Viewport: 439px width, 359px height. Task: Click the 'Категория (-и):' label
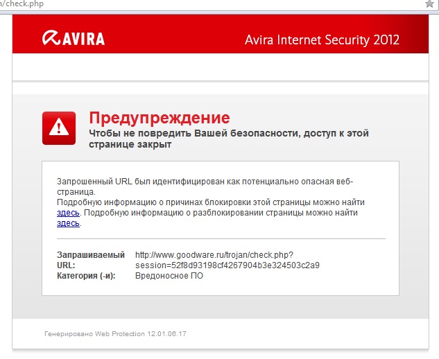86,276
